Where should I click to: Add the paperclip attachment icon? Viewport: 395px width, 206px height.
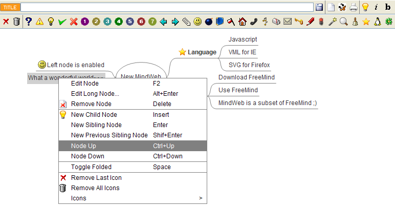pos(186,22)
